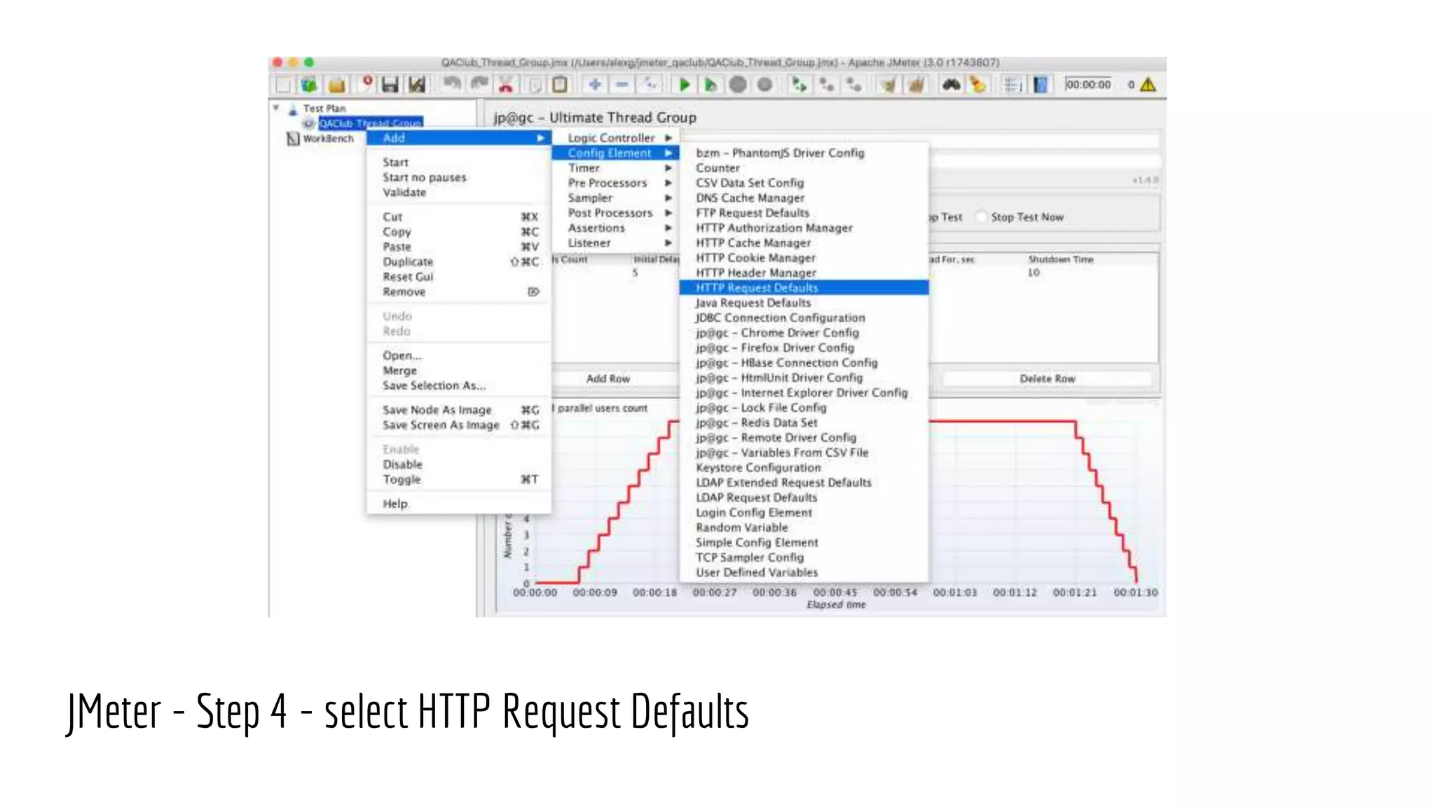Image resolution: width=1435 pixels, height=807 pixels.
Task: Click the Save floppy disk icon
Action: click(390, 85)
